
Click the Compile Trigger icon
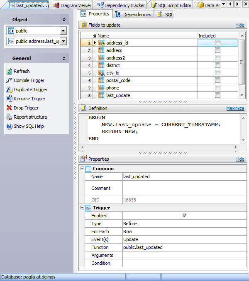[x=9, y=80]
